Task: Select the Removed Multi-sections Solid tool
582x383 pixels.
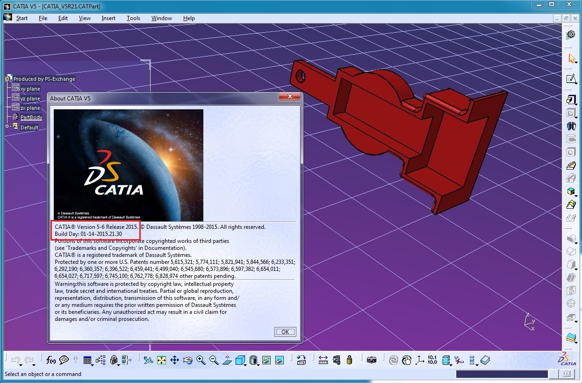Action: pos(571,218)
